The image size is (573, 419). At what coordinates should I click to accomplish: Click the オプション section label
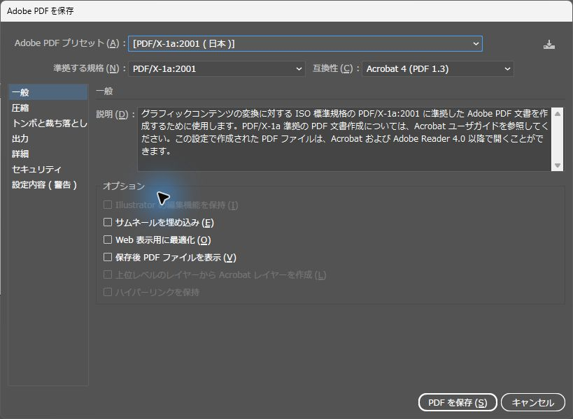tap(124, 186)
